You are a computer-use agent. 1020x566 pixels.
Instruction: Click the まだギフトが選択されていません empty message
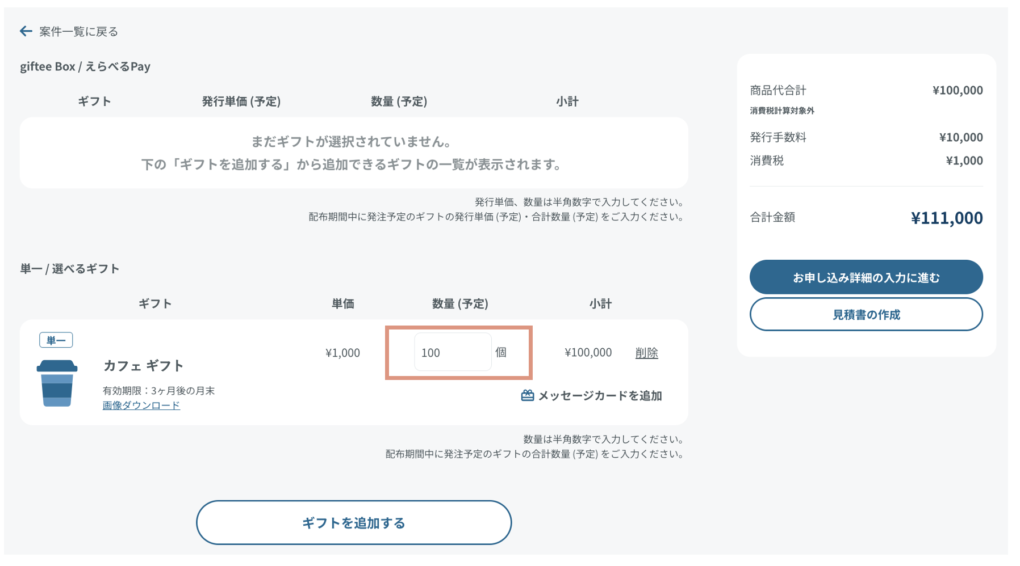point(352,141)
